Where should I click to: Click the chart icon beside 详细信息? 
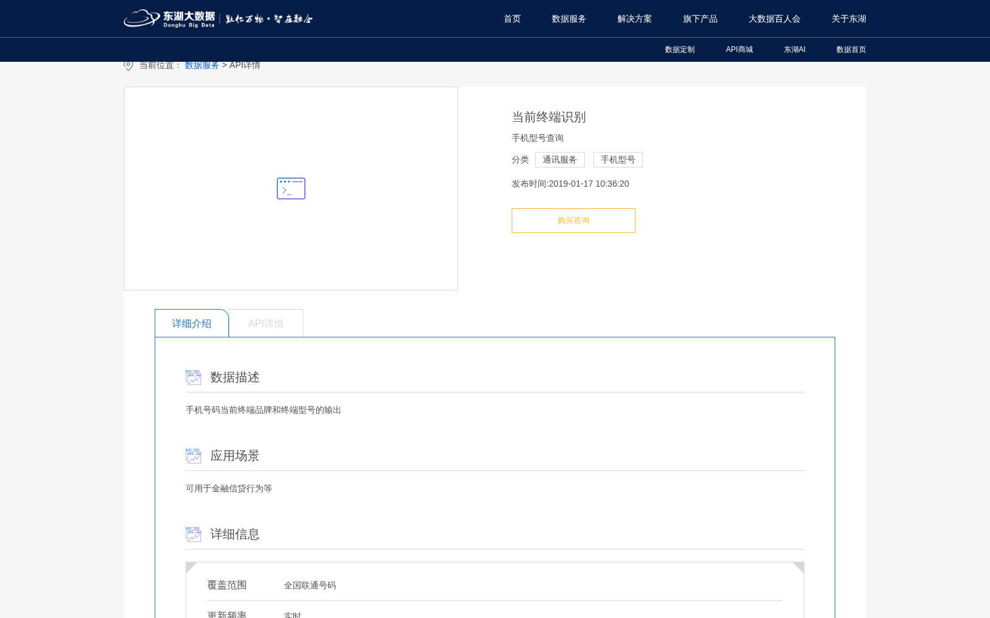click(x=193, y=535)
